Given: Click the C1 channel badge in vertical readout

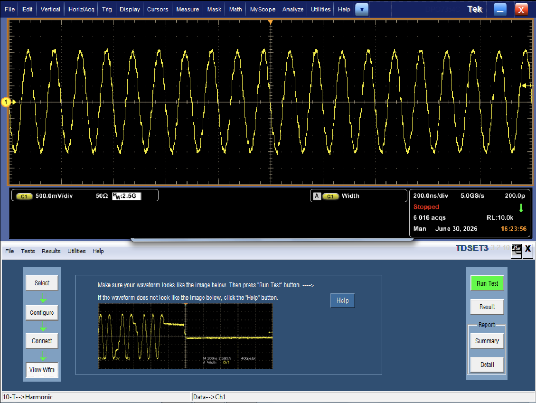Looking at the screenshot, I should (24, 196).
